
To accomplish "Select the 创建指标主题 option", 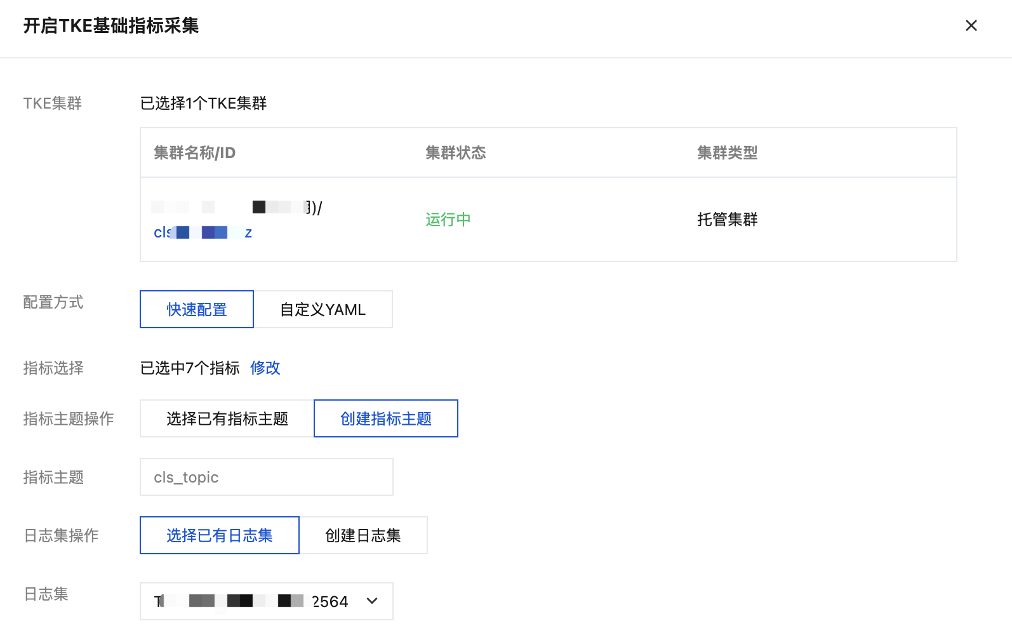I will click(385, 418).
